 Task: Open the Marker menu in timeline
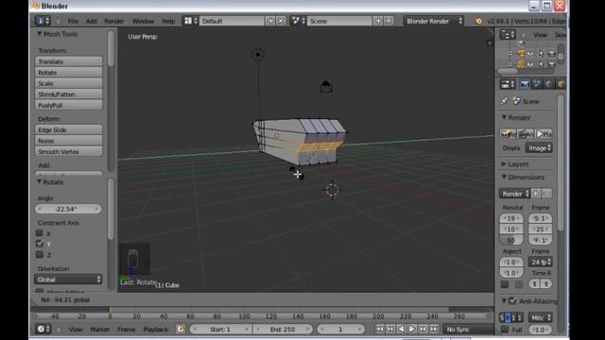pos(100,330)
